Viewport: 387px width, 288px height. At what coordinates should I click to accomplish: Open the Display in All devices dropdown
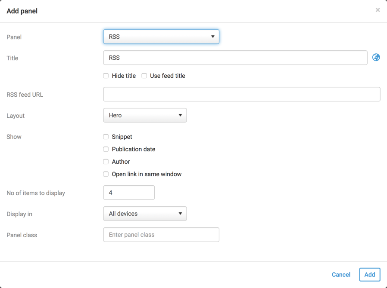[x=145, y=214]
